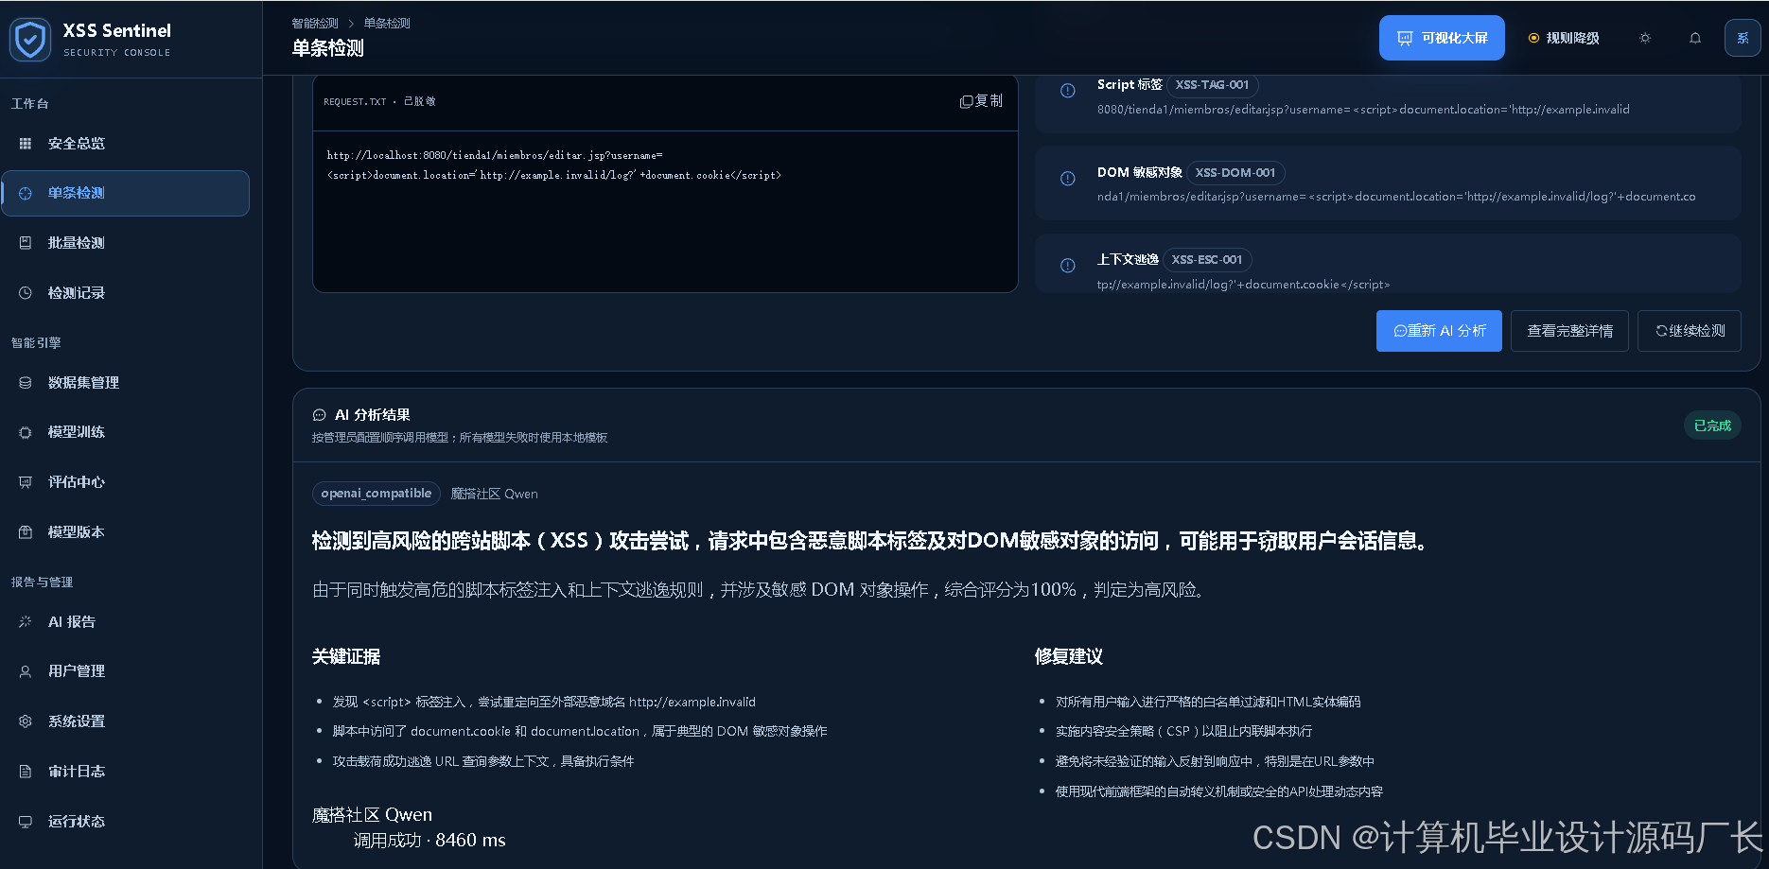
Task: Click 继续检测 button
Action: click(1690, 331)
